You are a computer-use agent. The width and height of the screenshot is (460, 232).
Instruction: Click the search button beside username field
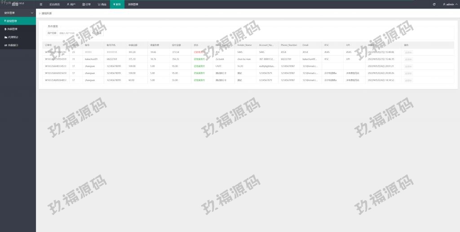[97, 33]
